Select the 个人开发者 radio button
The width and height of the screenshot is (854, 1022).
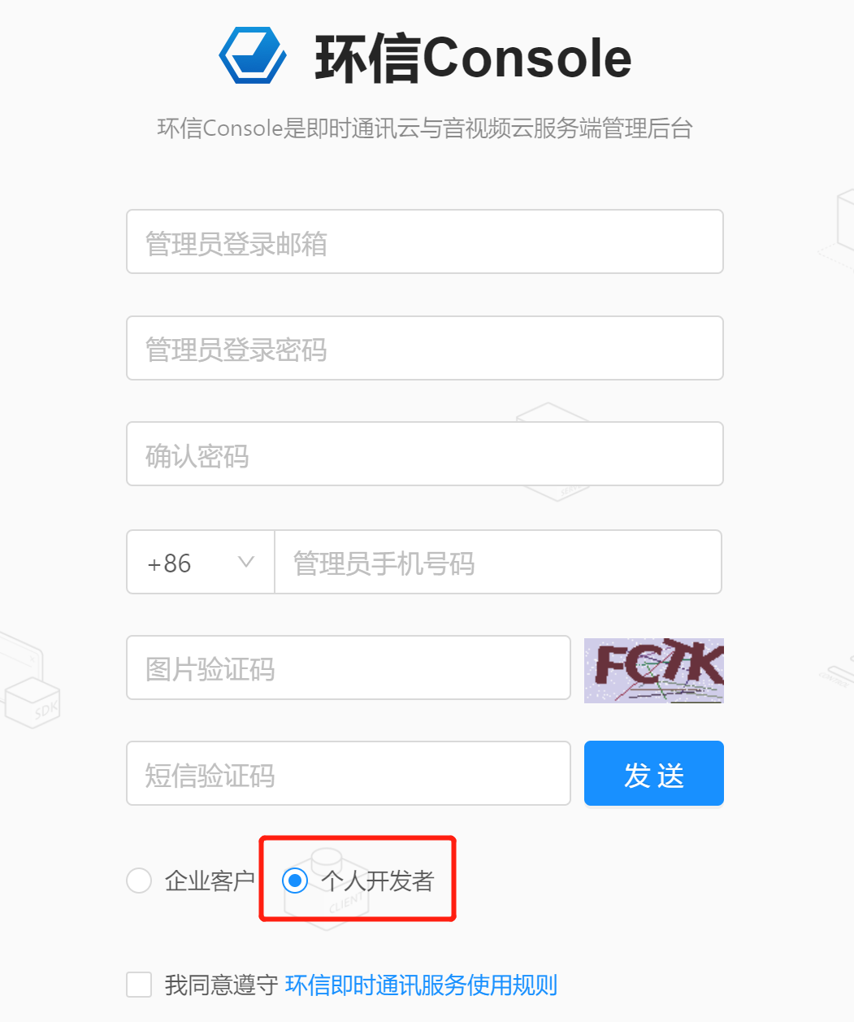pyautogui.click(x=294, y=881)
